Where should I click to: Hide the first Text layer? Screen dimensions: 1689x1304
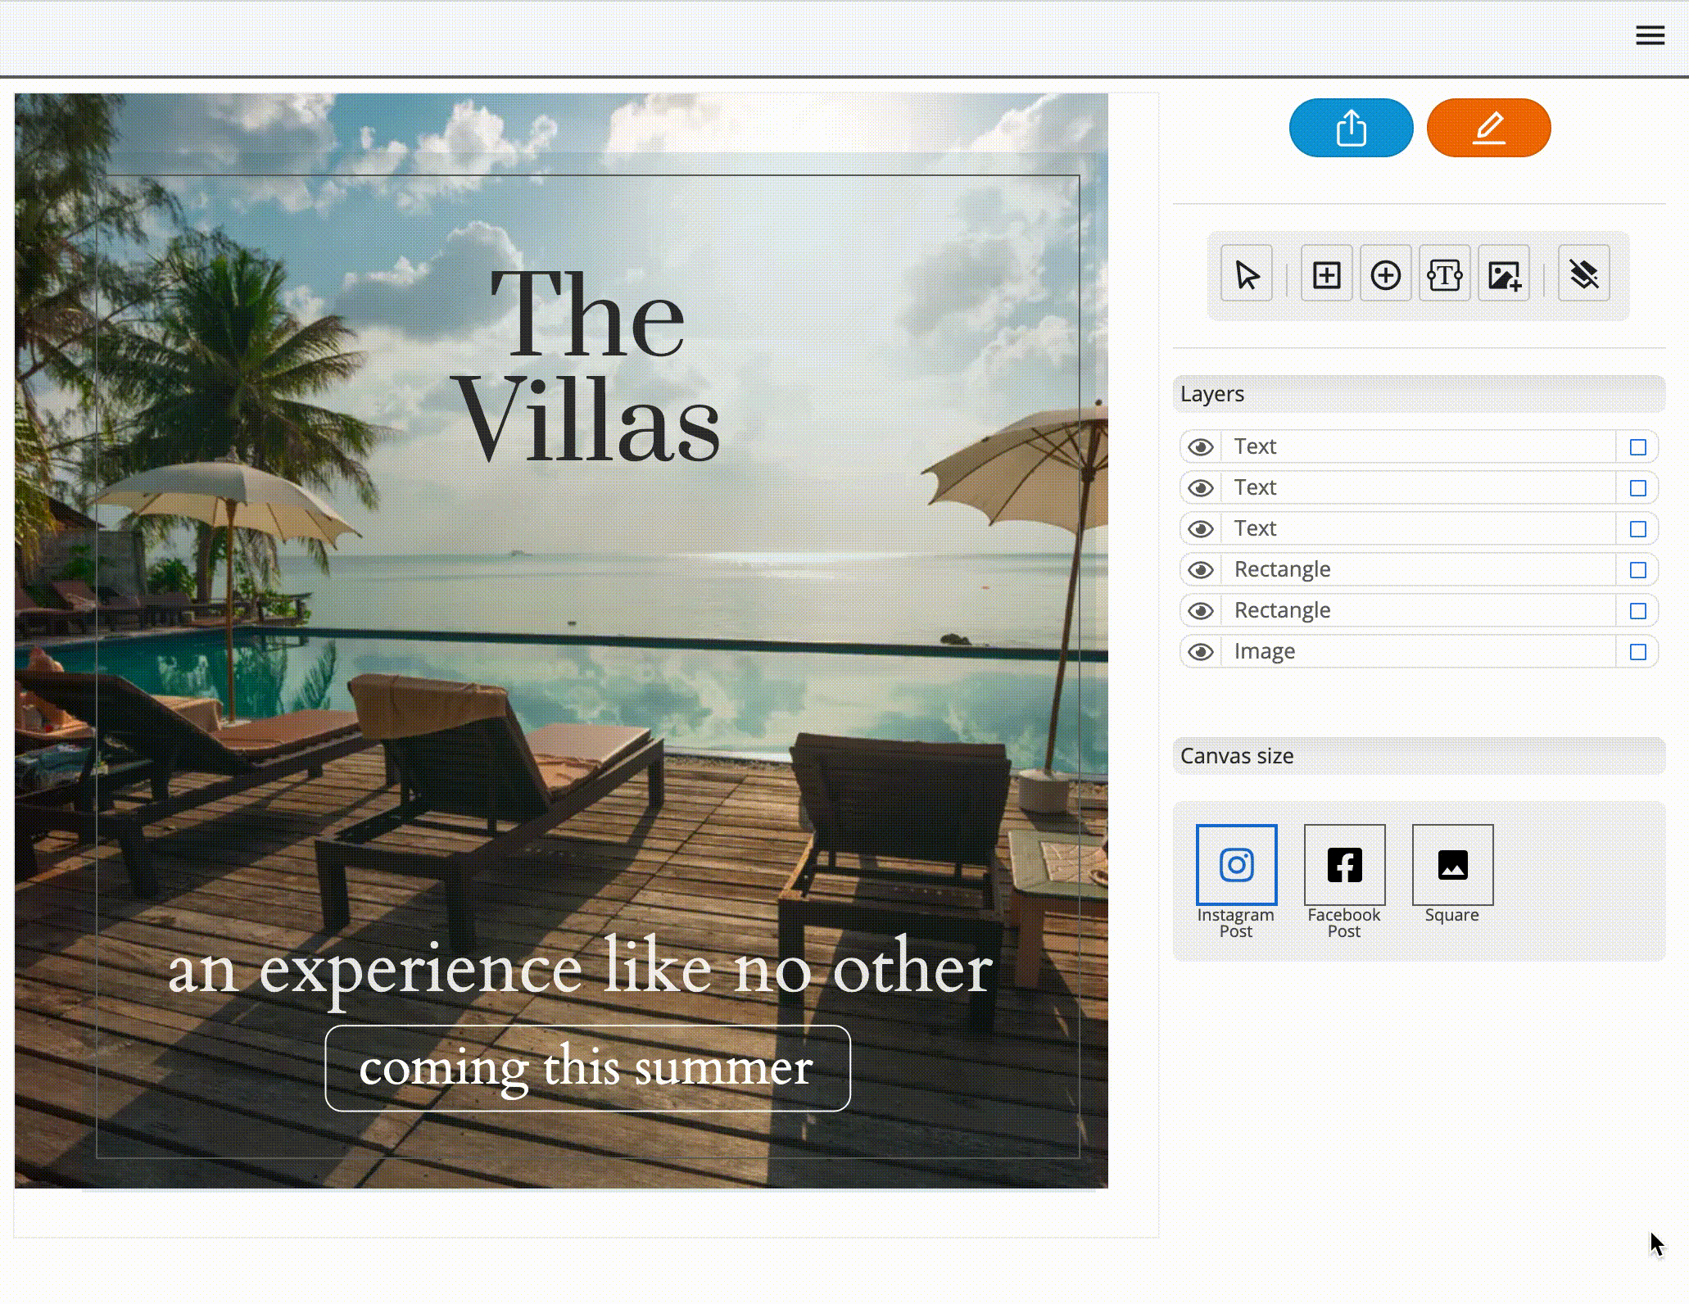point(1201,447)
